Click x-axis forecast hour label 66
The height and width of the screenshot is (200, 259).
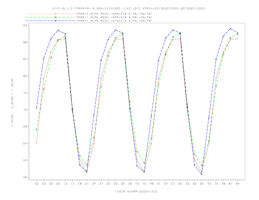point(195,184)
